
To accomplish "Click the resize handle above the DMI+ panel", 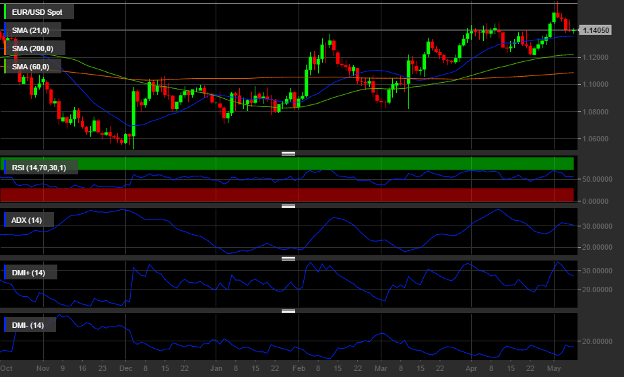I will 288,259.
